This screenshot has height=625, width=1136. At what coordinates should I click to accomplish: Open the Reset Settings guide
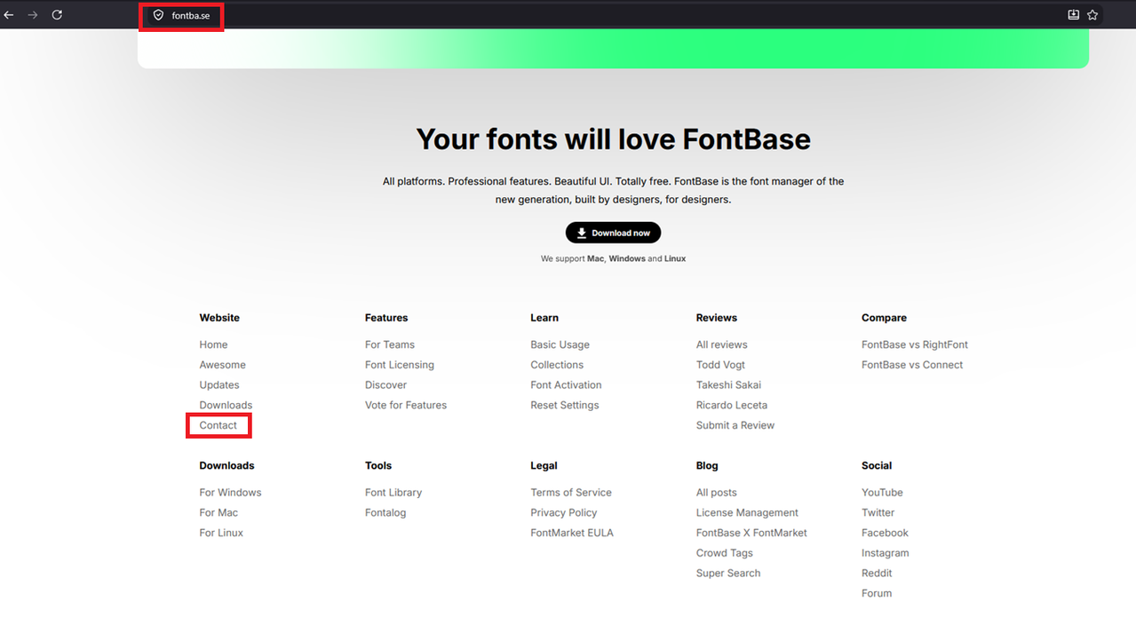tap(565, 405)
